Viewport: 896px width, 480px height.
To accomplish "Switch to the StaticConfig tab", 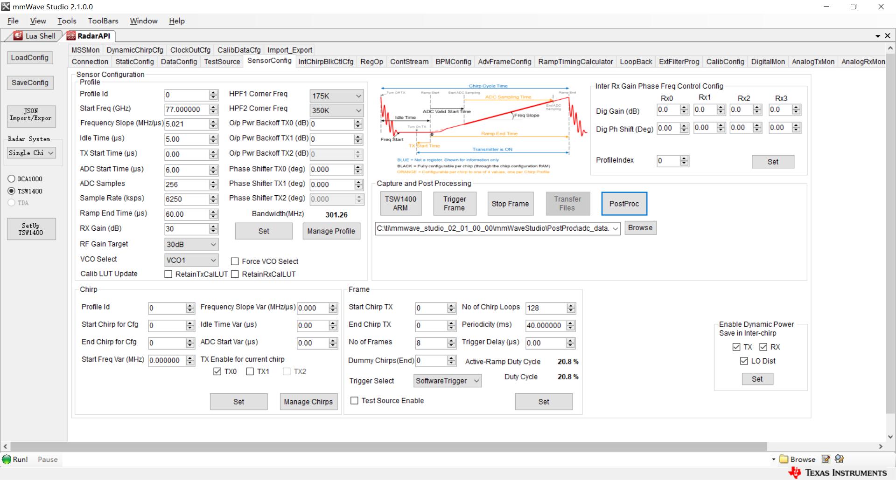I will click(x=134, y=62).
